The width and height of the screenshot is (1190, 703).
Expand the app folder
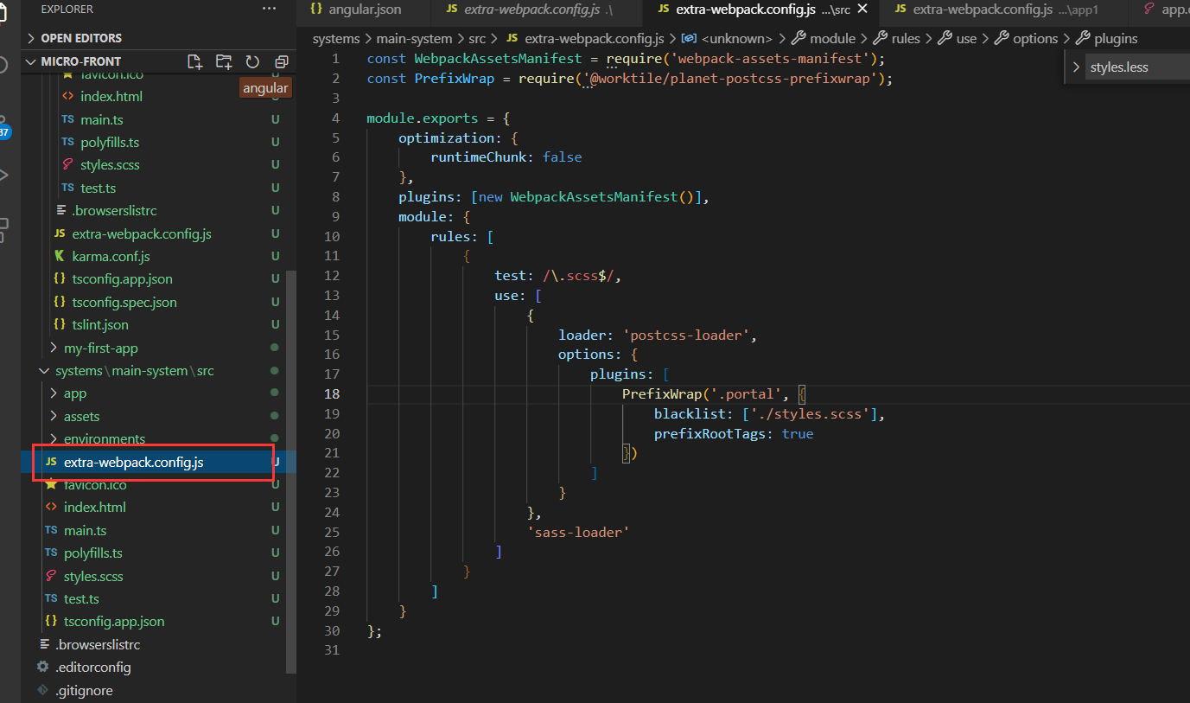point(75,393)
